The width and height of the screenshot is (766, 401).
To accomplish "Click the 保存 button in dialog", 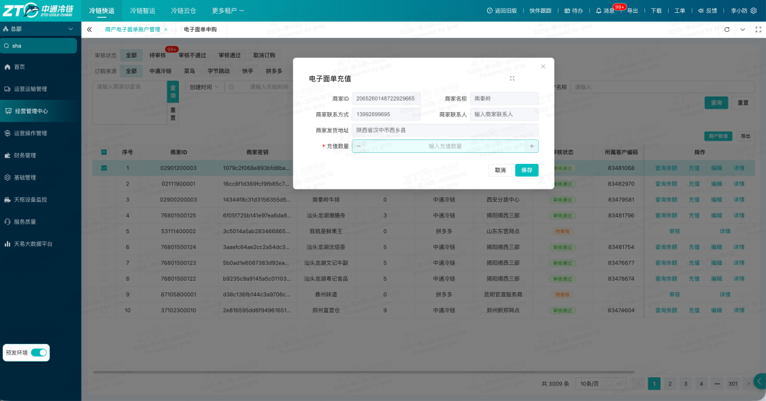I will [x=527, y=170].
